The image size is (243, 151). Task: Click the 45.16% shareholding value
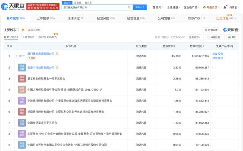pos(176,56)
